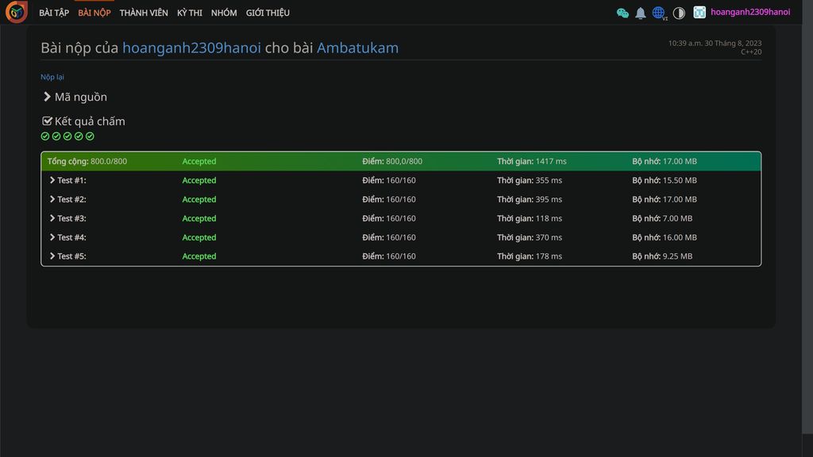This screenshot has width=813, height=457.
Task: Click the Tổng cộng: 800.0/800 text
Action: [87, 161]
